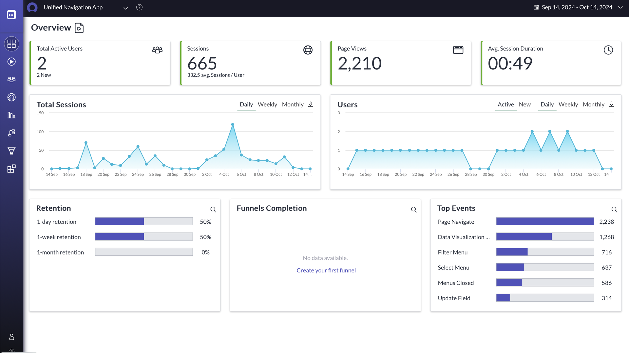Click the help question mark icon in header
629x353 pixels.
click(139, 7)
